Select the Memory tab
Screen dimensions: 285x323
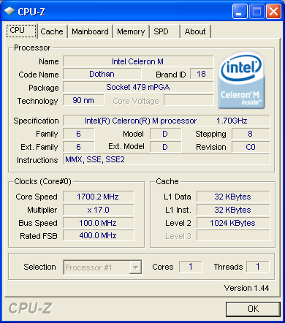131,31
